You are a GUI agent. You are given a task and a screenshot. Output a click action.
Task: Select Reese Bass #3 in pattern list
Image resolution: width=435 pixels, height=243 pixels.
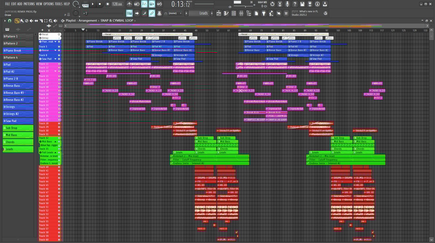18,93
